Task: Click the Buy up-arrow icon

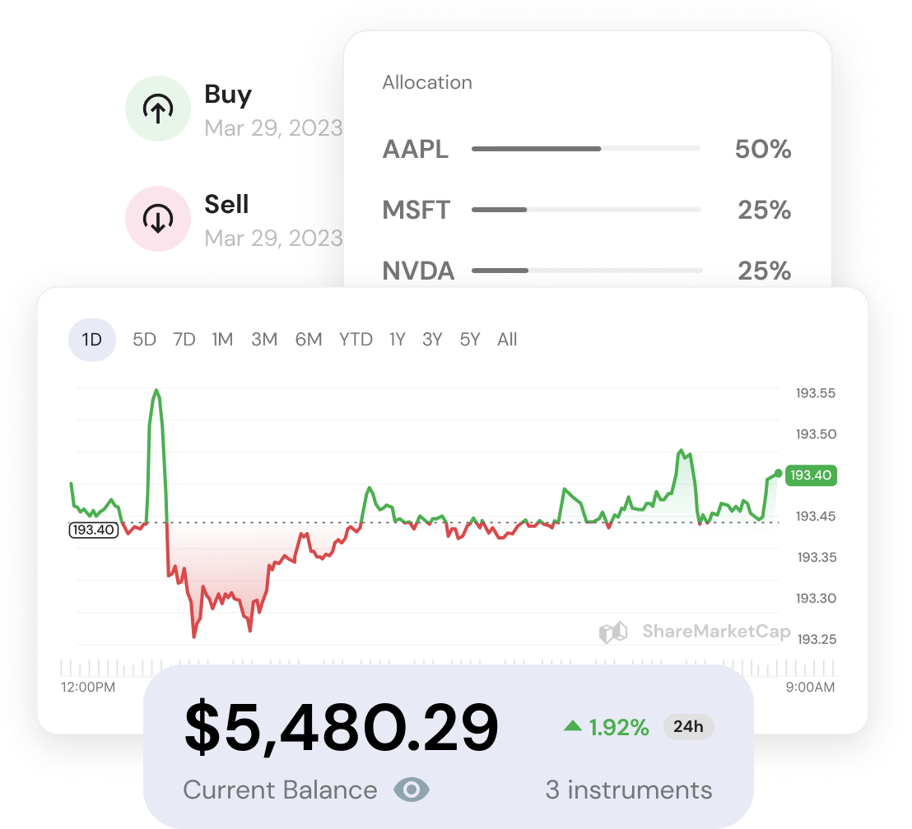Action: click(158, 109)
